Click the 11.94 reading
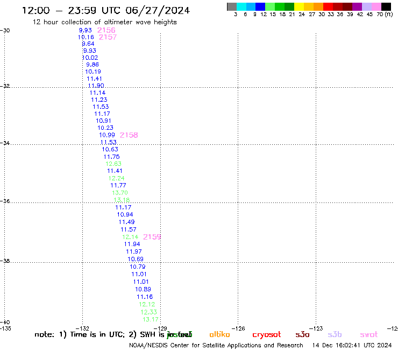This screenshot has width=398, height=350. (x=132, y=244)
